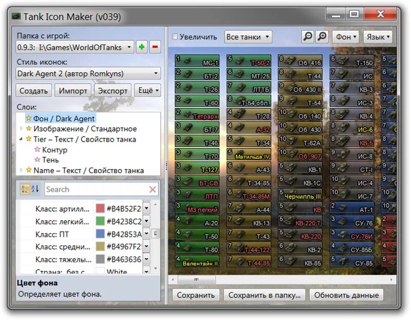Click red swatch for Класс: артилл...
The image size is (411, 320).
click(100, 208)
